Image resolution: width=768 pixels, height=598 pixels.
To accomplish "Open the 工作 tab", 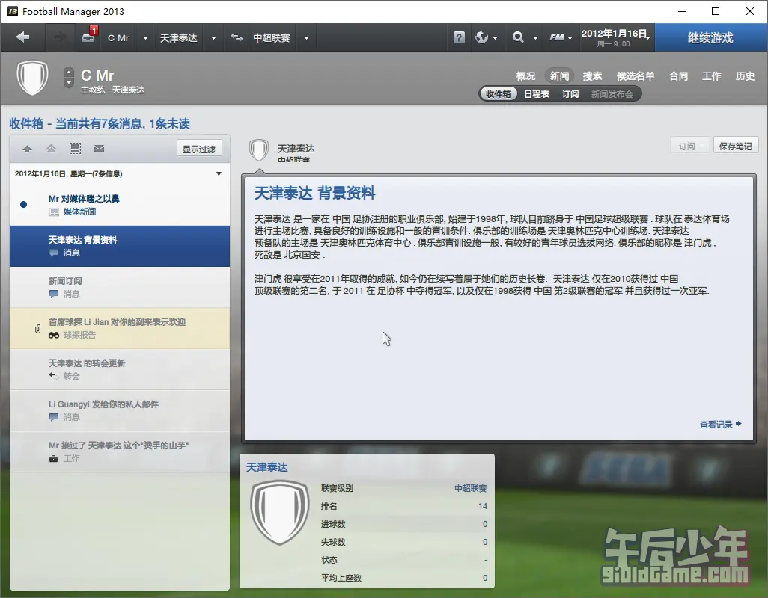I will pos(711,76).
